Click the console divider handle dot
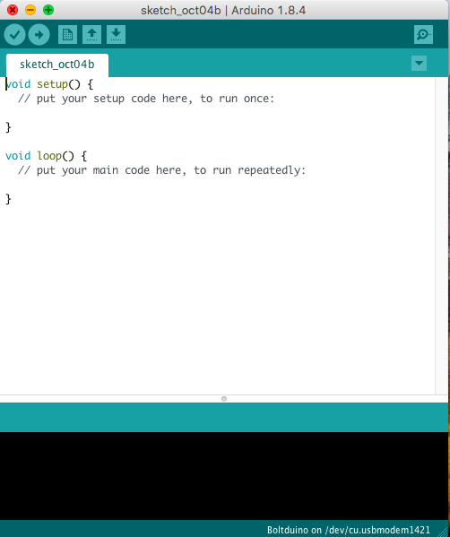 click(x=224, y=399)
